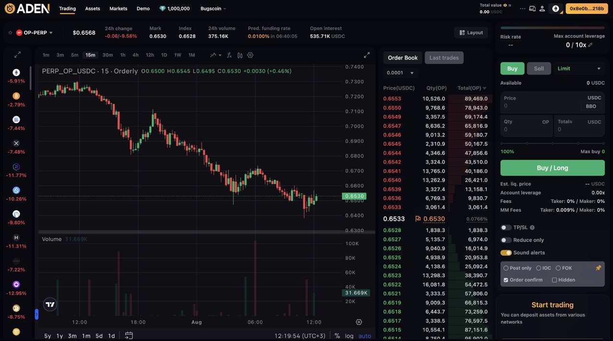Go to the Trading tab
The image size is (613, 341).
68,9
